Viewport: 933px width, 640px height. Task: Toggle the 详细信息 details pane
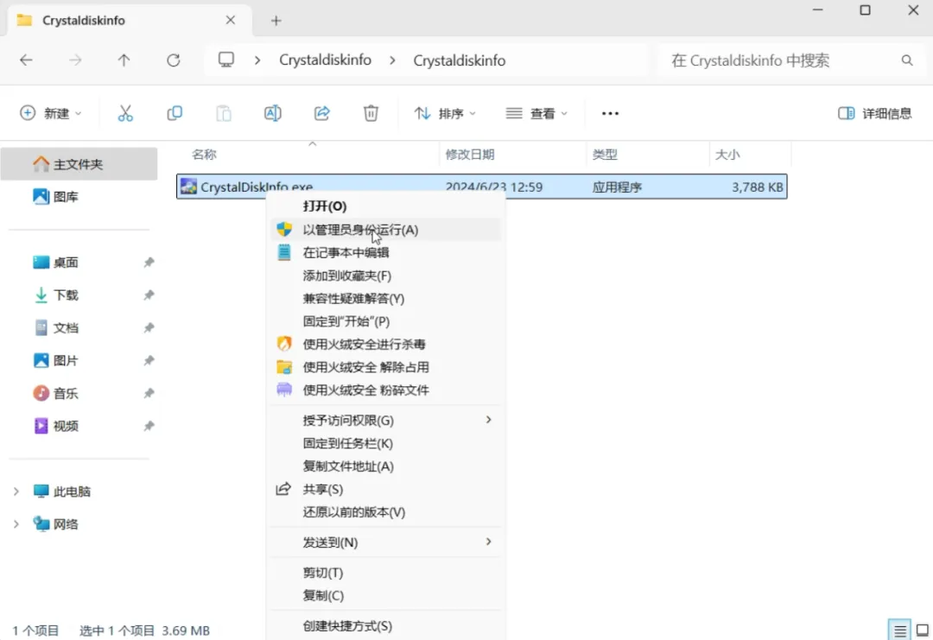(874, 113)
